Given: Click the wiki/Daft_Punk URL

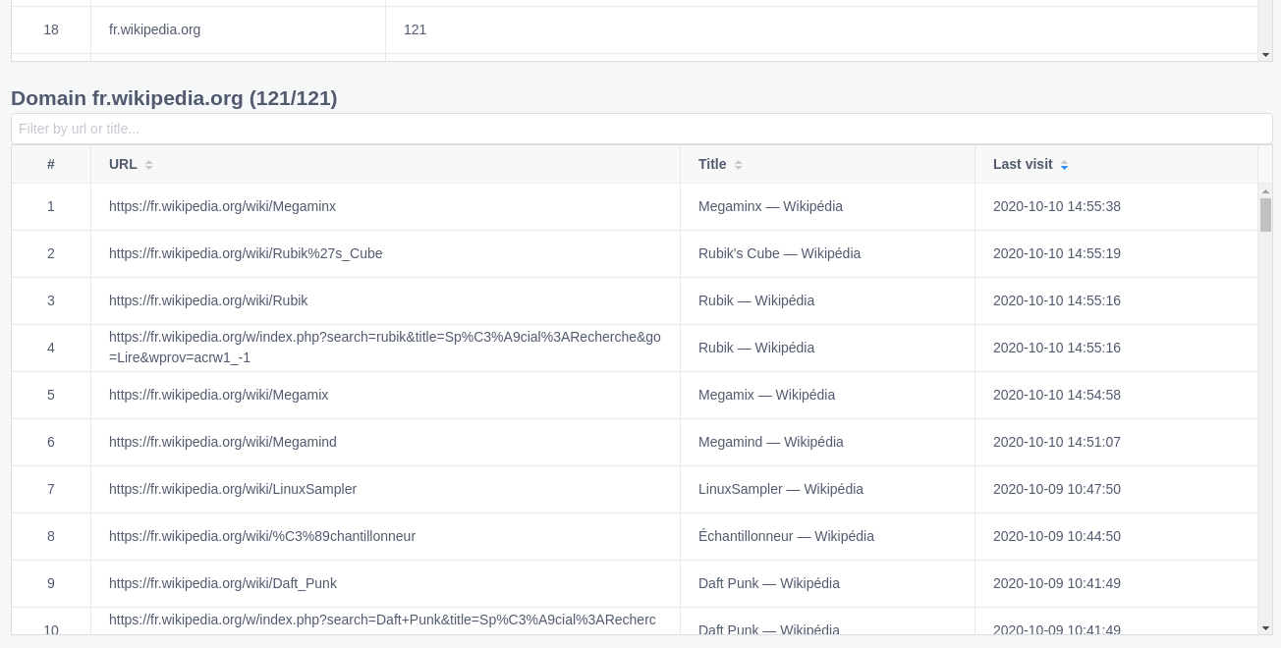Looking at the screenshot, I should pyautogui.click(x=223, y=583).
